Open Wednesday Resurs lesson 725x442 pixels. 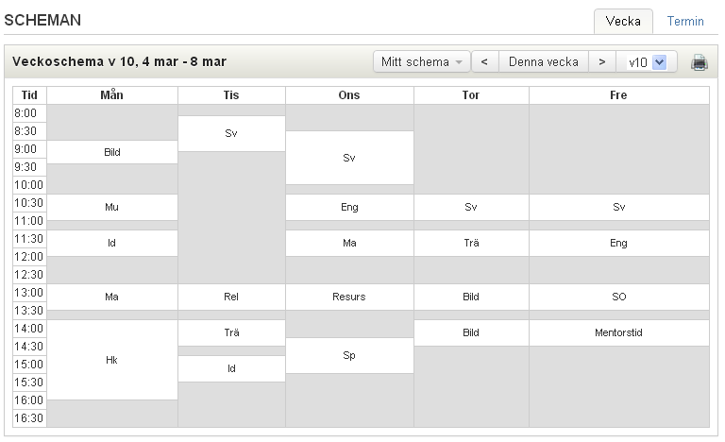349,297
